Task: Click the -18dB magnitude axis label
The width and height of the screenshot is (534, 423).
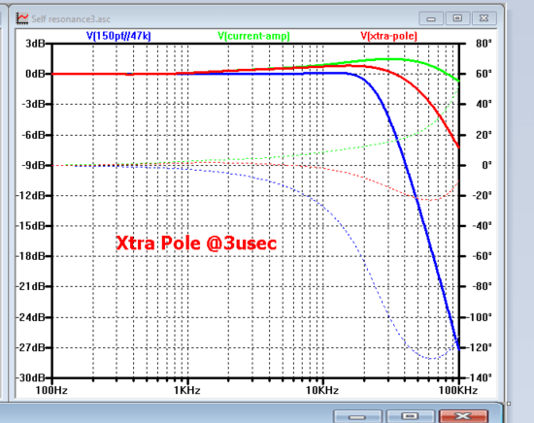Action: 31,256
